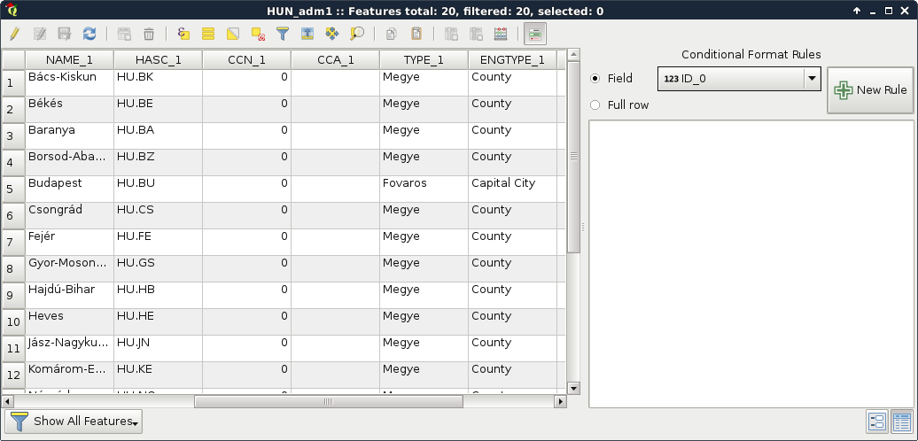Toggle editing mode with the pencil icon
The width and height of the screenshot is (918, 441).
click(x=14, y=35)
